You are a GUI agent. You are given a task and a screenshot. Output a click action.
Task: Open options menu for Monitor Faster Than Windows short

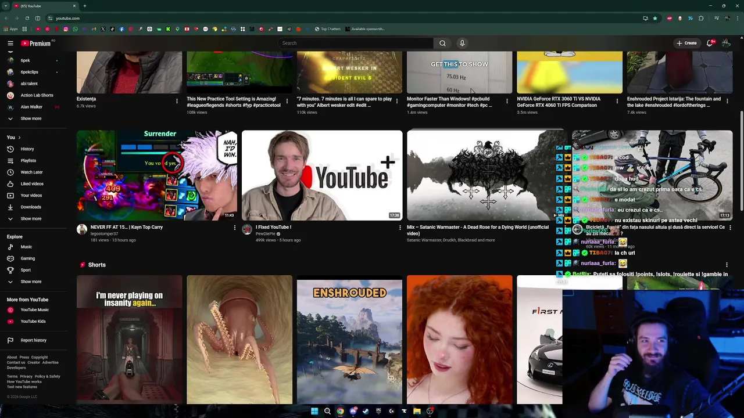coord(507,102)
